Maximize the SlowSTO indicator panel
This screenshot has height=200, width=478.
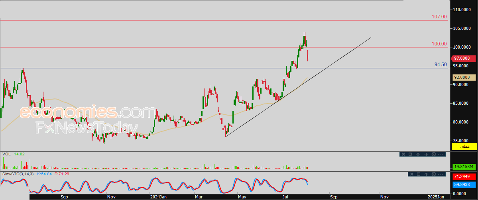tap(419, 174)
